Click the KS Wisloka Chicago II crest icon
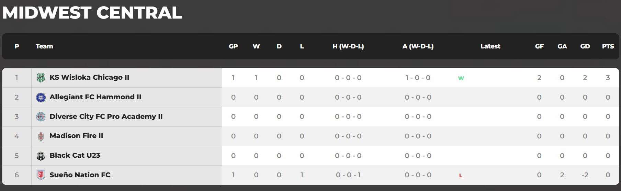 coord(41,78)
